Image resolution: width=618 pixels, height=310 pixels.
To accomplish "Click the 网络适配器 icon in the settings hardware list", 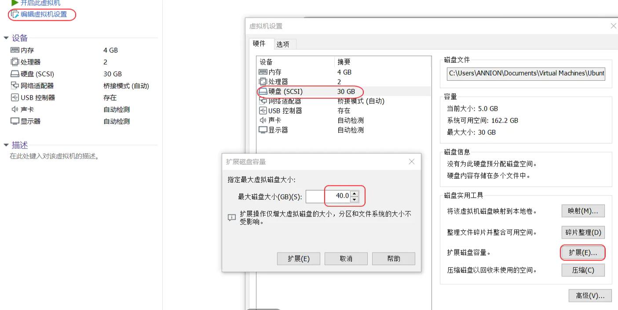I will pos(263,101).
